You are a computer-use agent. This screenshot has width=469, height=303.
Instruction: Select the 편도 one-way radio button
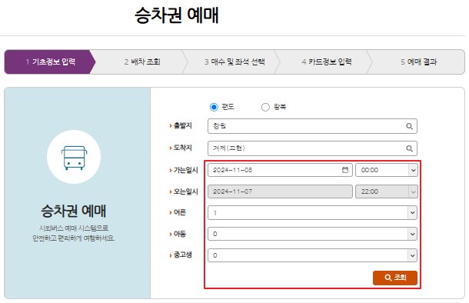pos(214,107)
